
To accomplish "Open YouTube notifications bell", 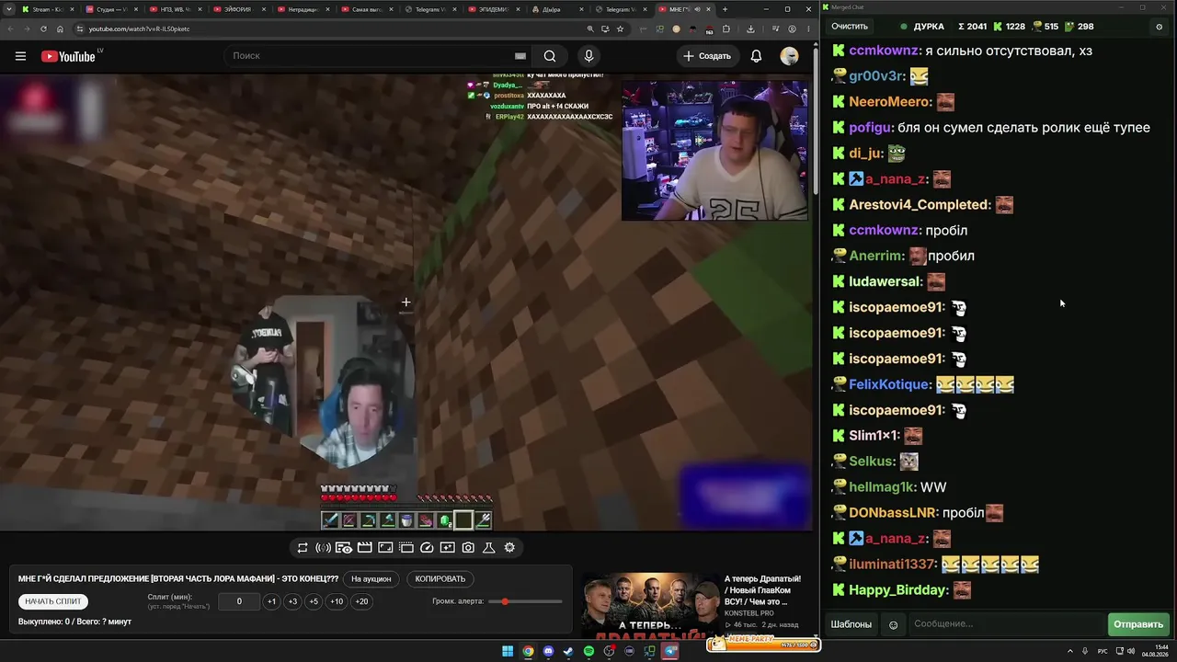I will 756,56.
